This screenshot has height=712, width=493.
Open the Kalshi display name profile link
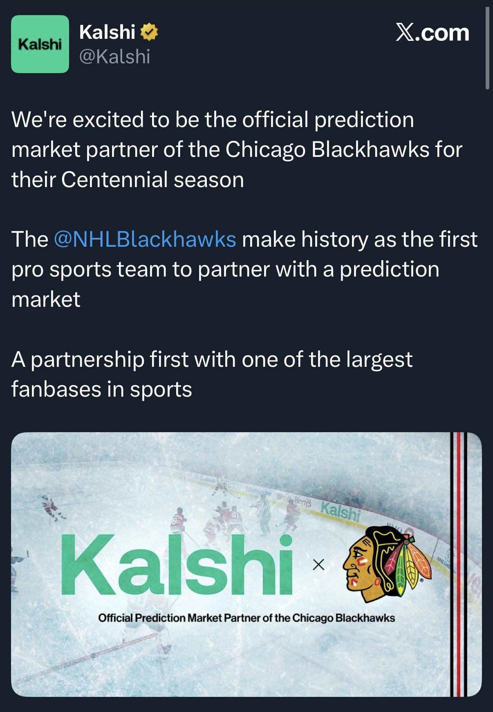tap(107, 32)
